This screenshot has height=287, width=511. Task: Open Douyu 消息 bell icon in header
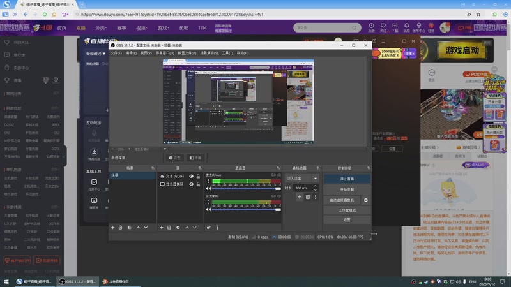(x=406, y=27)
